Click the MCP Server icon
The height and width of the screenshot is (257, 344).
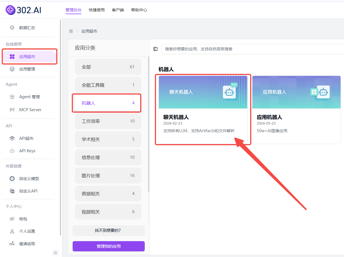pyautogui.click(x=12, y=110)
